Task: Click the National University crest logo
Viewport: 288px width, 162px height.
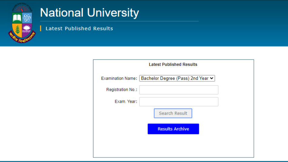Action: (22, 23)
